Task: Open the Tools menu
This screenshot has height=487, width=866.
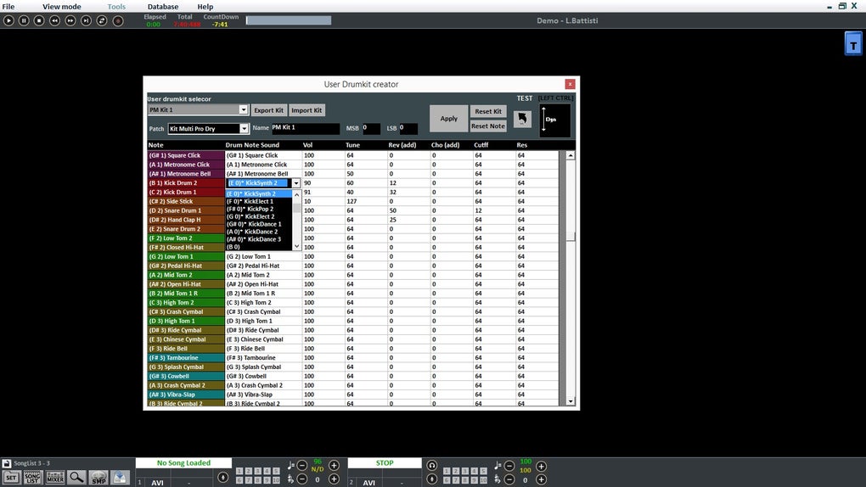Action: pos(116,7)
